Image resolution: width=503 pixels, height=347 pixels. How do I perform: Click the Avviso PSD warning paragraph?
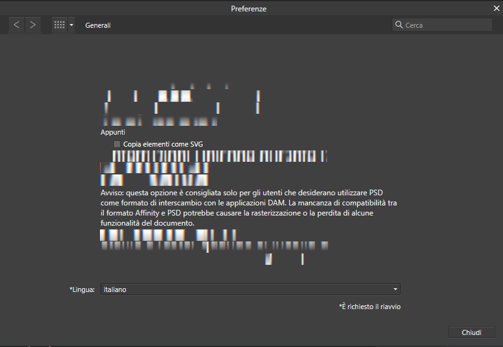click(x=249, y=207)
